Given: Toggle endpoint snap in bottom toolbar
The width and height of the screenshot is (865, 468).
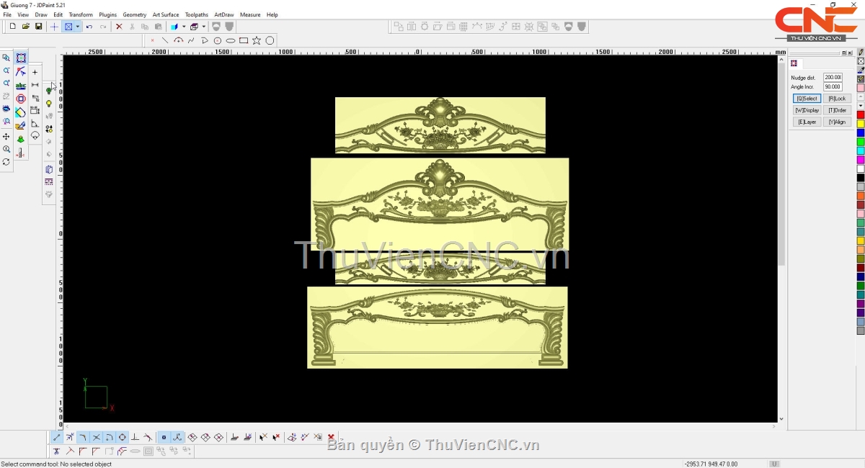Looking at the screenshot, I should click(x=56, y=437).
